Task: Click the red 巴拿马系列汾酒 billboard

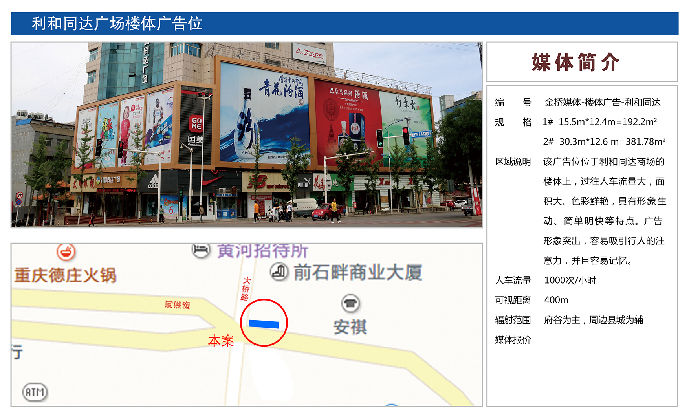Action: tap(348, 123)
